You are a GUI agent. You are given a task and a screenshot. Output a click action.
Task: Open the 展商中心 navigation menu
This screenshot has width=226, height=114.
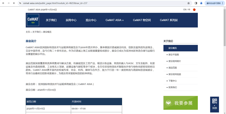point(71,20)
